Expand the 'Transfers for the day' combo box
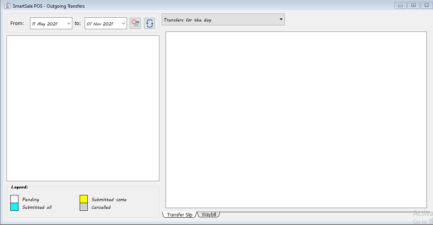The height and width of the screenshot is (225, 433). coord(281,19)
